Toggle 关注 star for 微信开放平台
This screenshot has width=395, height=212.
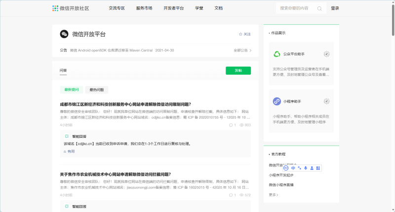tap(244, 34)
